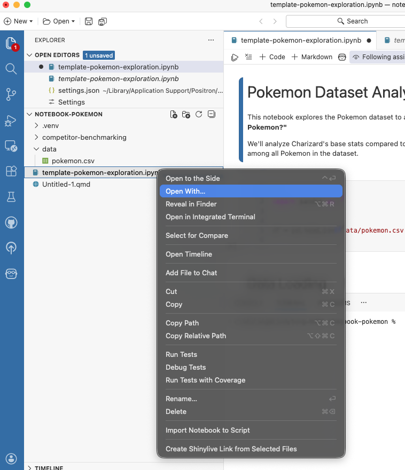Collapse the data folder

tap(49, 149)
